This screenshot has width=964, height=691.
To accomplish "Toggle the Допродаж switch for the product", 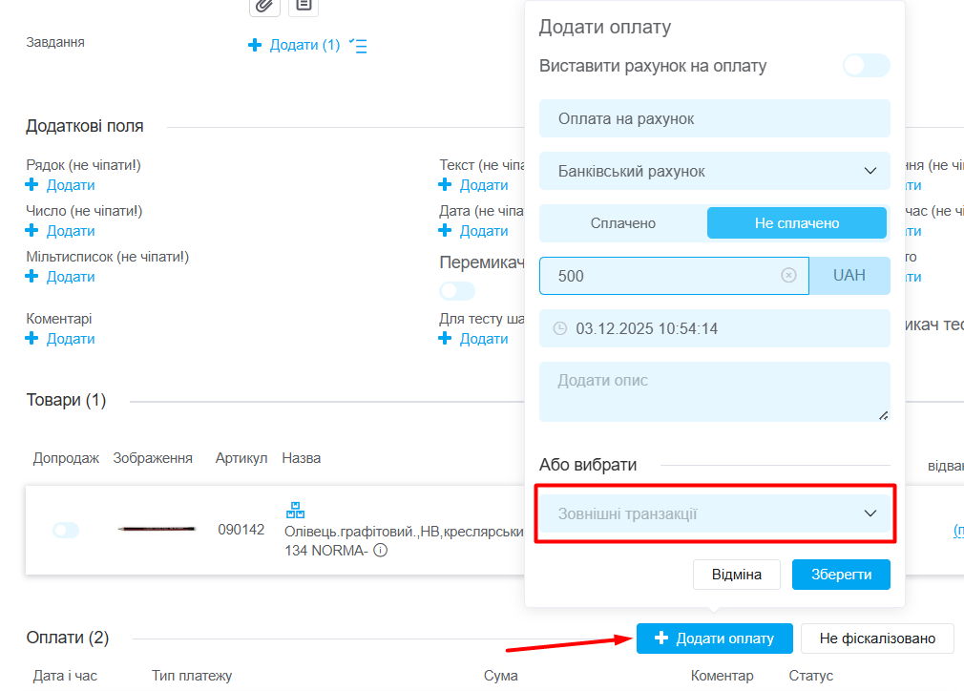I will [x=66, y=530].
